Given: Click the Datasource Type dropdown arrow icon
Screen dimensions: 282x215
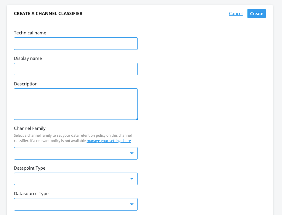Looking at the screenshot, I should [x=132, y=204].
